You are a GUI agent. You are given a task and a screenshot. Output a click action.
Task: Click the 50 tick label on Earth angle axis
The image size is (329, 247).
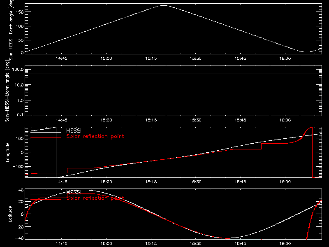coord(21,40)
